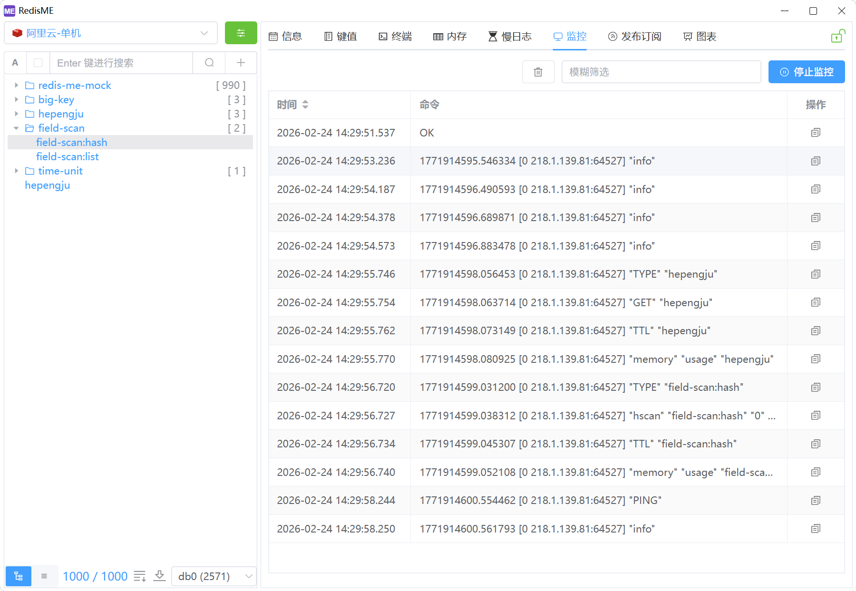Click the green unlock icon at top right

pyautogui.click(x=837, y=36)
